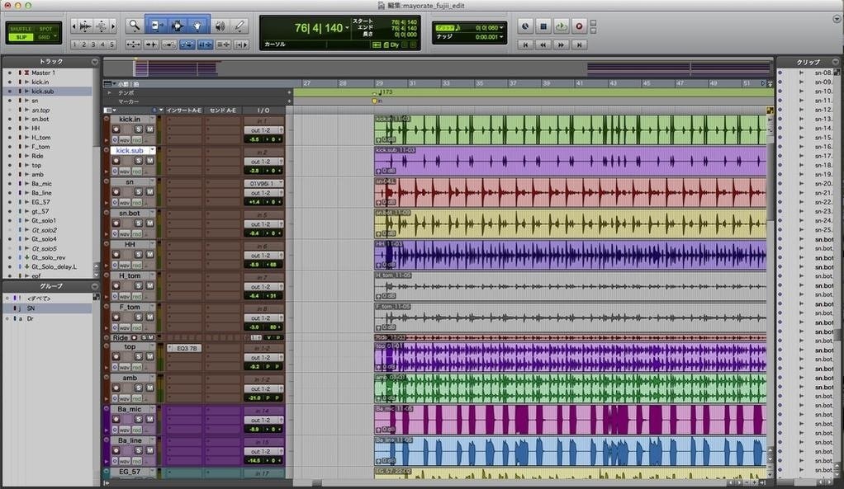Enable Shuffle edit mode

click(x=21, y=29)
